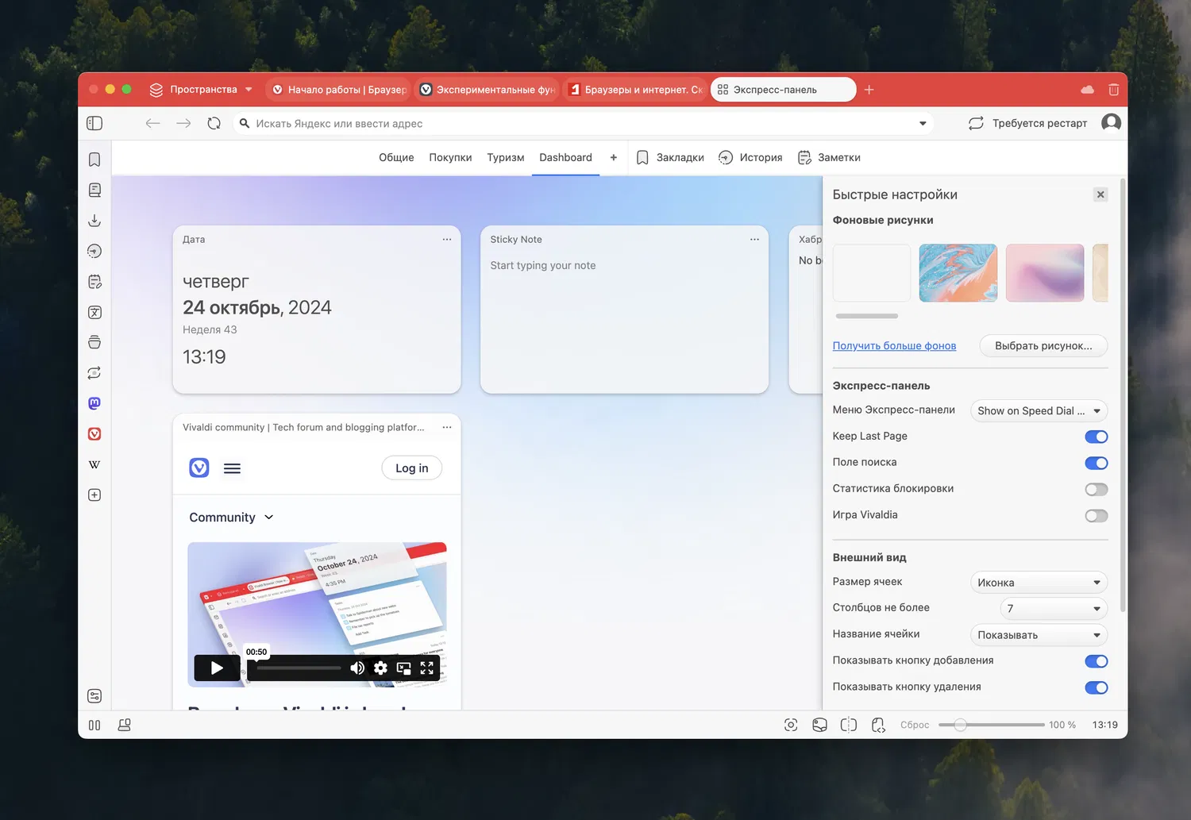Toggle images display icon in status bar

tap(820, 725)
